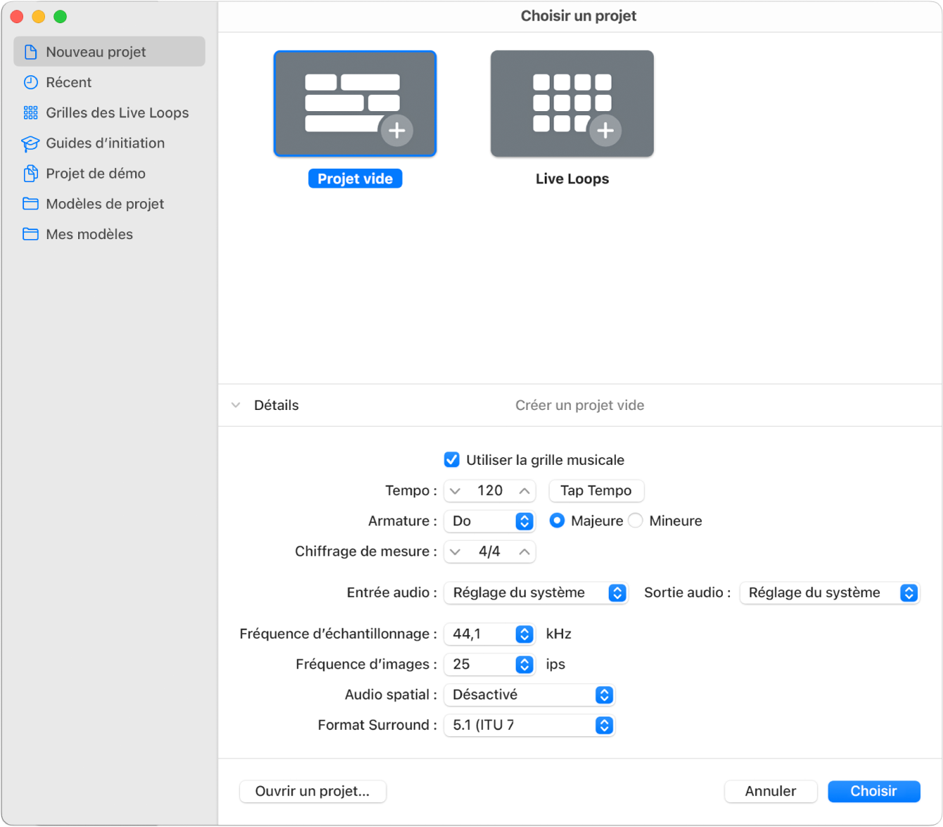
Task: Open the Audio spatial dropdown
Action: (530, 695)
